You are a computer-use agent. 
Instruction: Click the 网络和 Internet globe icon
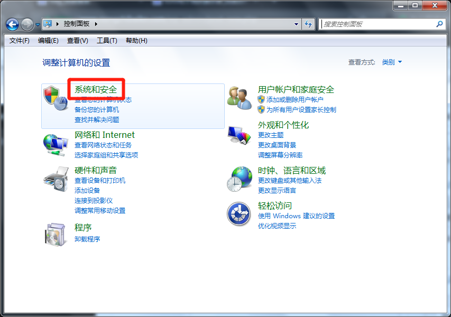tap(56, 145)
